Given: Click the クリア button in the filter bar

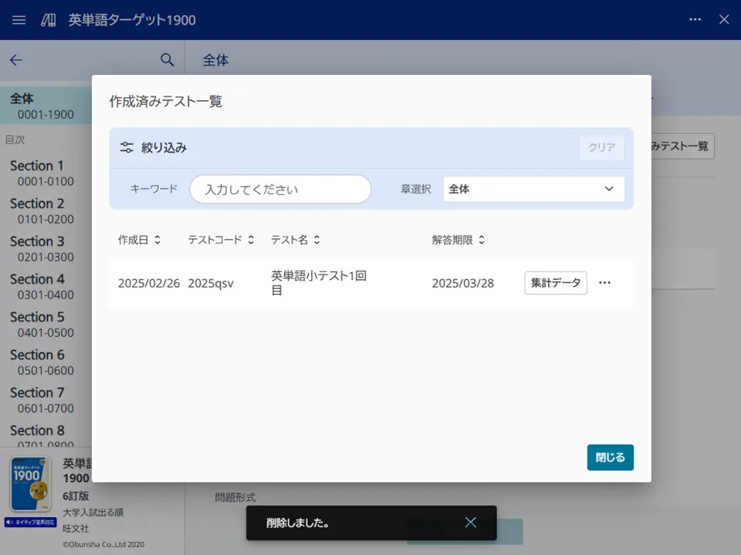Looking at the screenshot, I should [x=601, y=146].
